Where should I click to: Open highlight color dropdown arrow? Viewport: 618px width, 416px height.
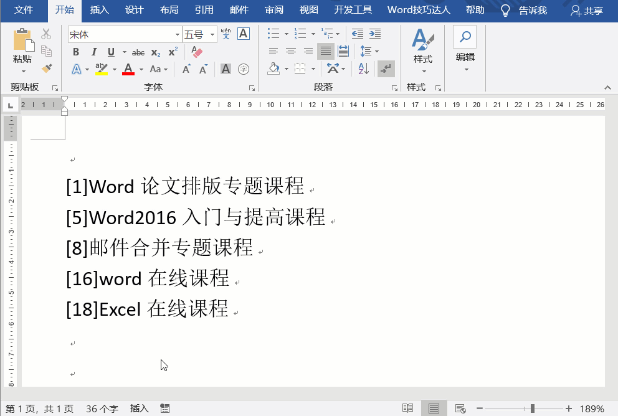pos(114,69)
